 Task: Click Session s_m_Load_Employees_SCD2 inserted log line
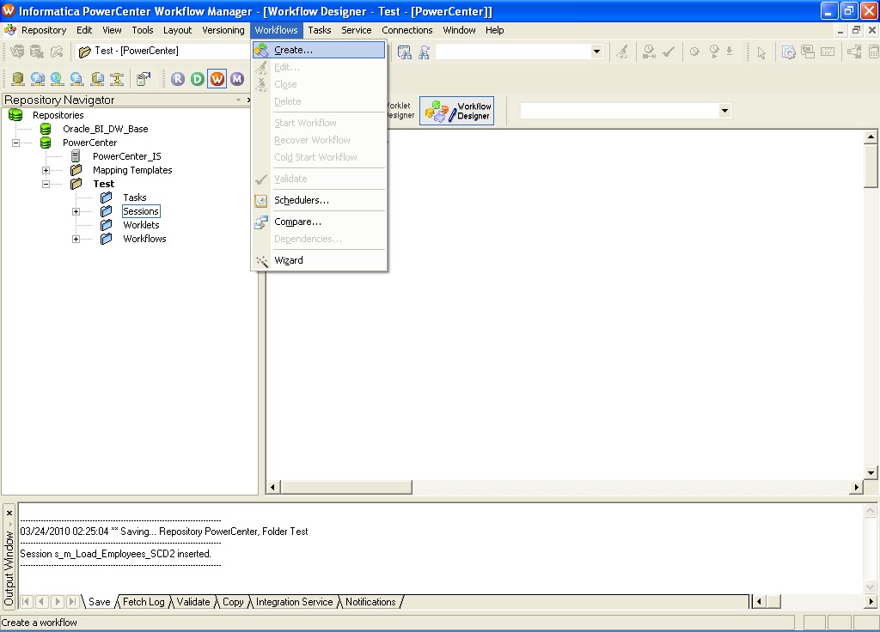116,554
